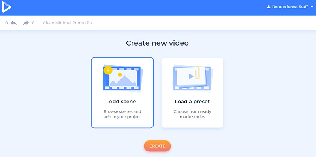The height and width of the screenshot is (157, 316).
Task: Select the Load a preset card
Action: click(192, 93)
